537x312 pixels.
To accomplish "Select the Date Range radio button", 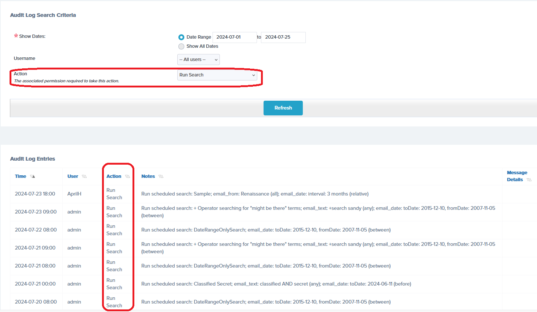I will coord(181,37).
